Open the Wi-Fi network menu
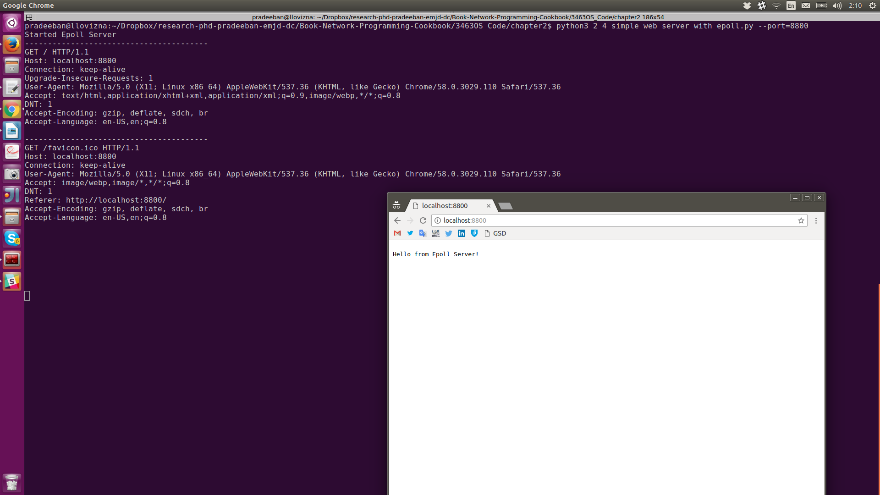The width and height of the screenshot is (880, 495). tap(776, 5)
